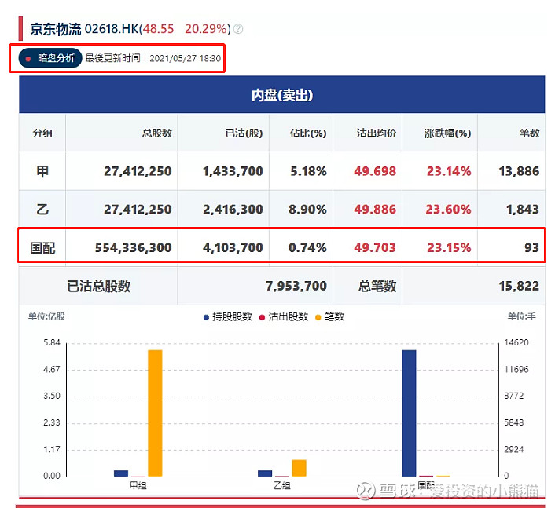Click the 5.18% ratio cell
This screenshot has width=555, height=508.
[308, 171]
